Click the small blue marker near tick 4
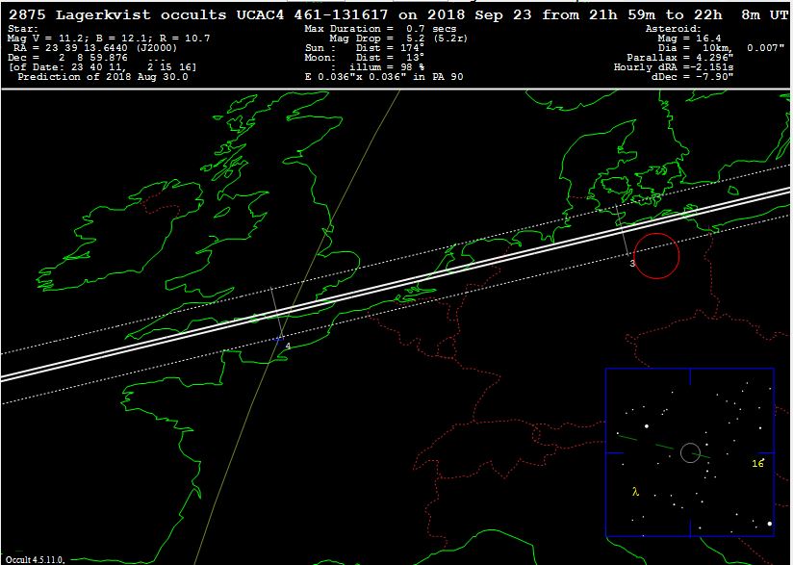The width and height of the screenshot is (793, 565). 279,339
